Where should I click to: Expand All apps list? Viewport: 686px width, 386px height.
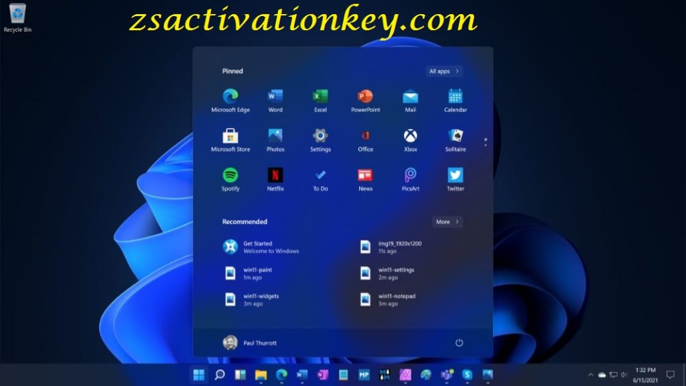[444, 71]
